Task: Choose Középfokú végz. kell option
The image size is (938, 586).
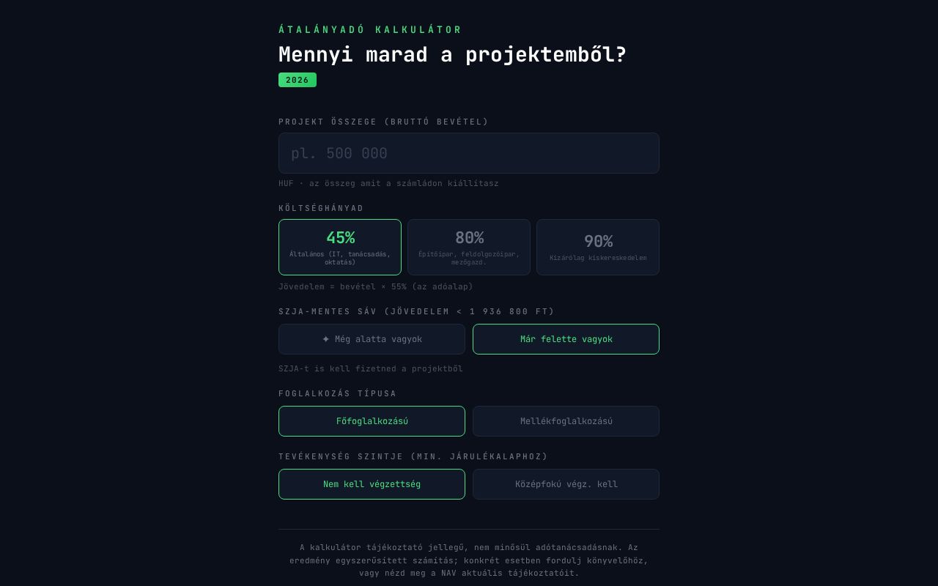Action: [x=566, y=484]
